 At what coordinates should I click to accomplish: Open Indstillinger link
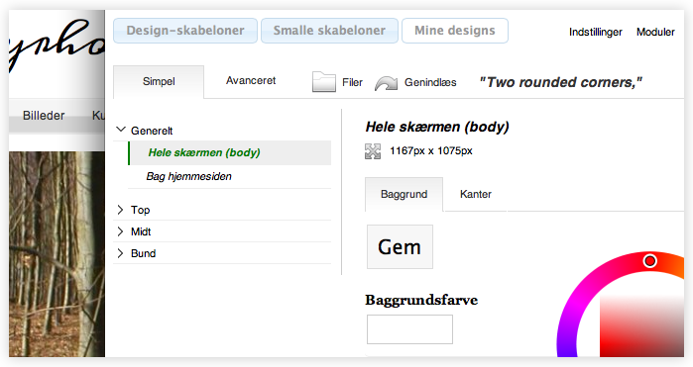[595, 32]
